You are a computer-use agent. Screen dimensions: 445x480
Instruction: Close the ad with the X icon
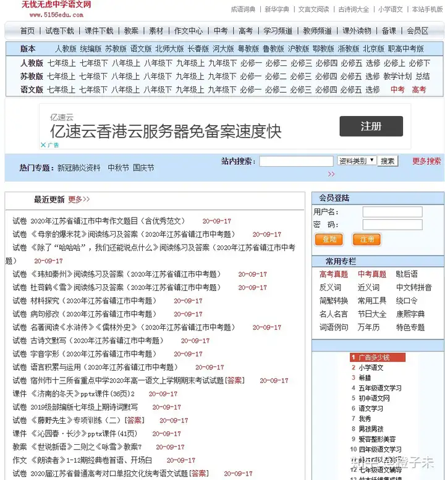point(43,145)
